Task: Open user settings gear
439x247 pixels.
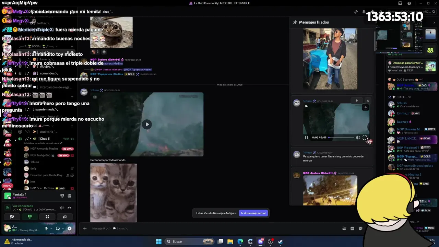Action: coord(70,228)
